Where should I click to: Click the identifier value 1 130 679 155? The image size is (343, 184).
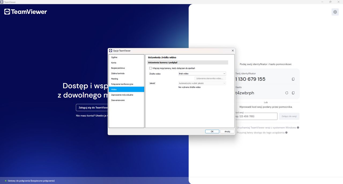[x=250, y=79]
